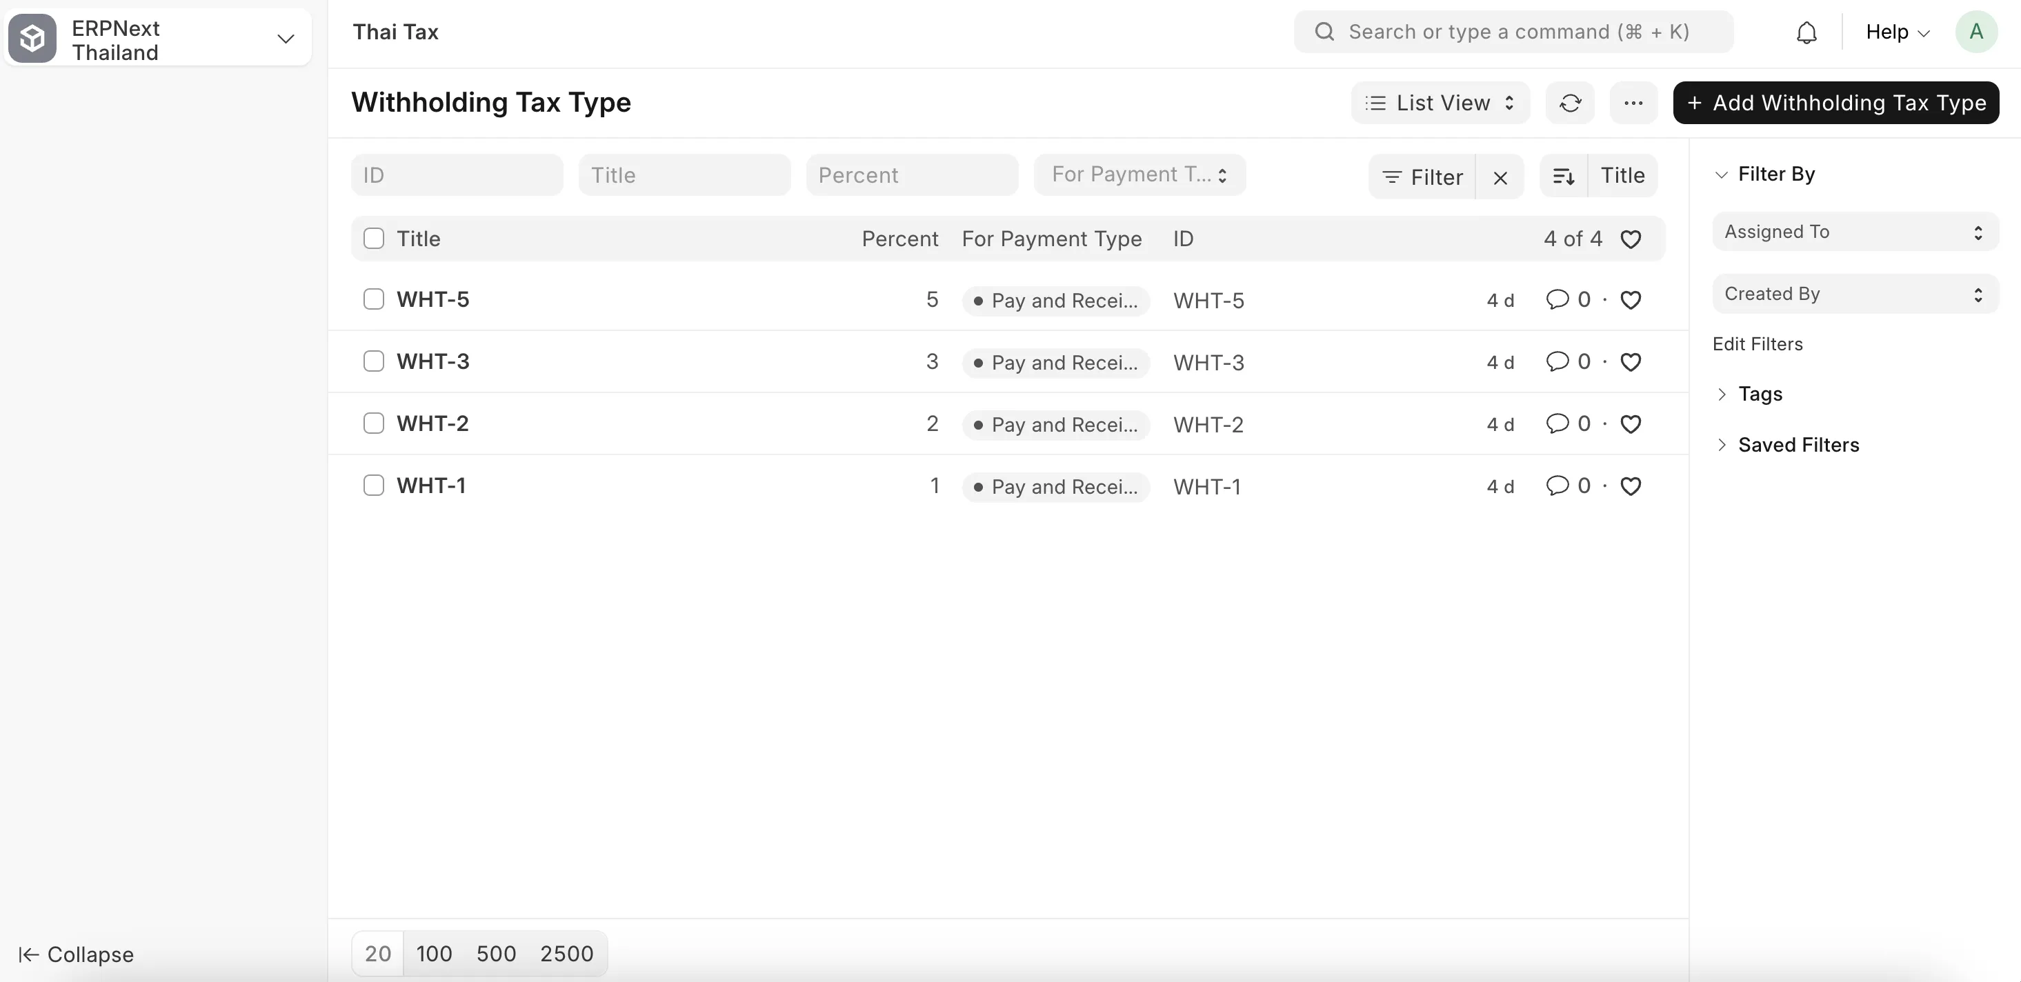Click the ID value WHT-5
Image resolution: width=2021 pixels, height=982 pixels.
(x=1209, y=301)
